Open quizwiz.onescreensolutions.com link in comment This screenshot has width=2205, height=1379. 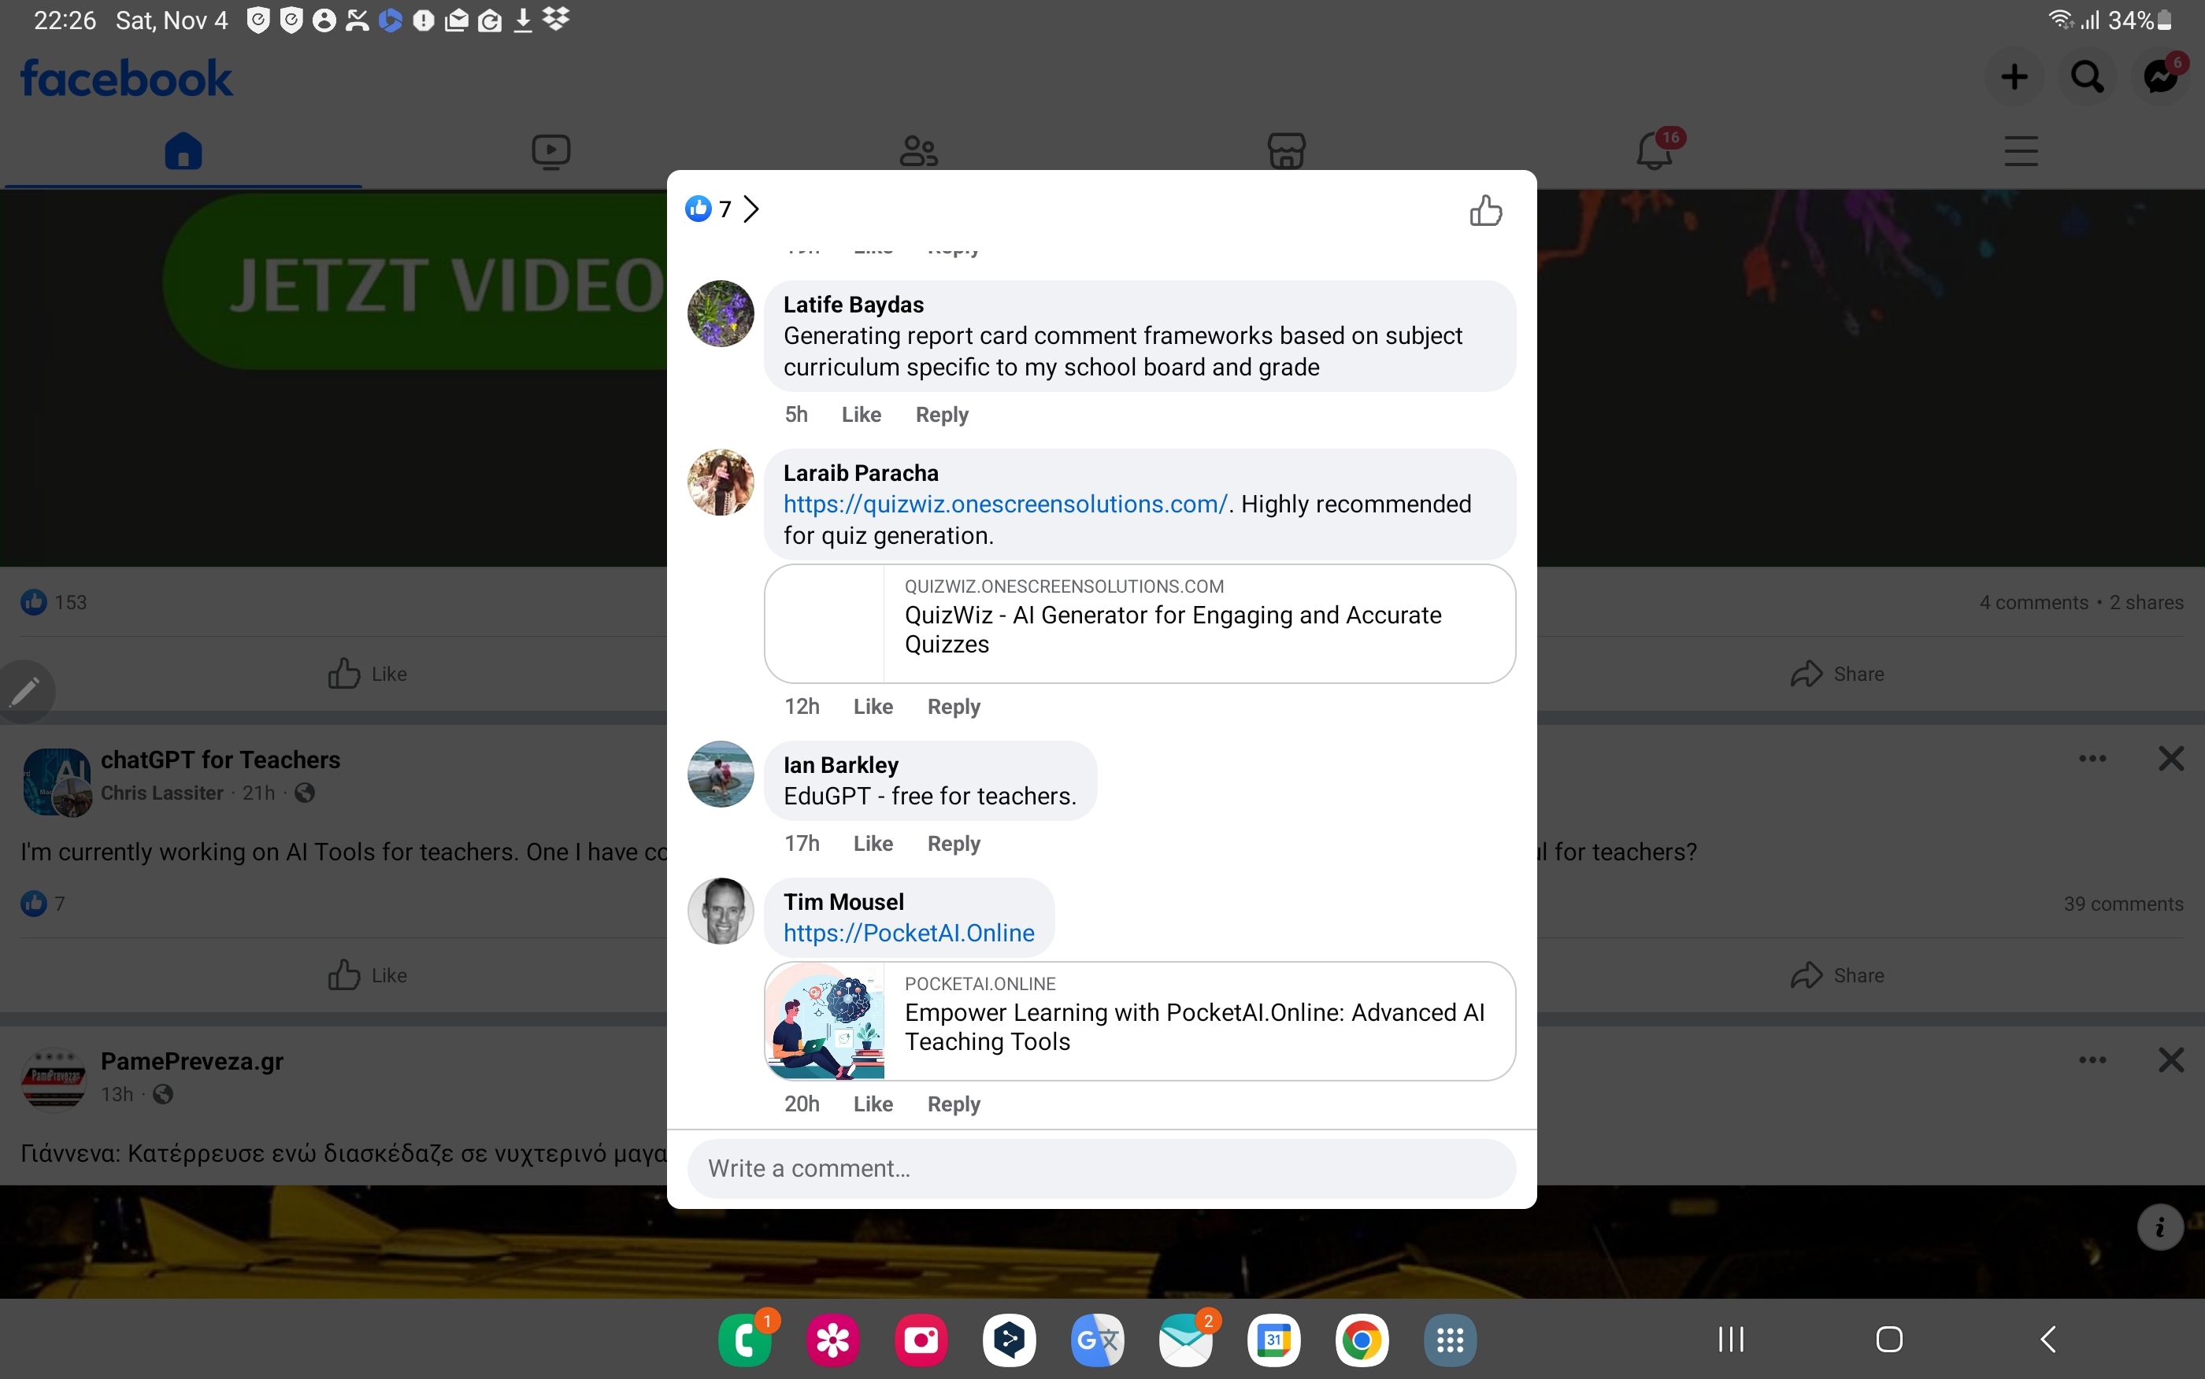coord(1006,505)
